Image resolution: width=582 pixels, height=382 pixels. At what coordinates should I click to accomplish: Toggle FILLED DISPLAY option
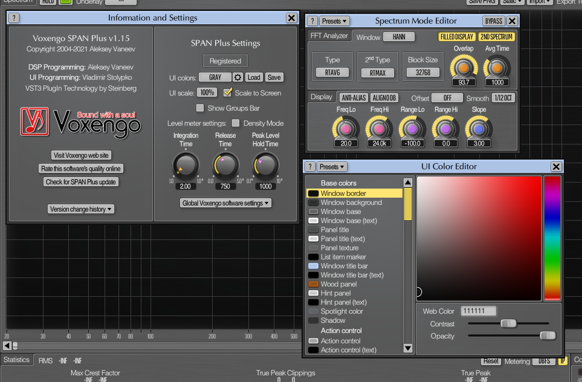[x=456, y=37]
